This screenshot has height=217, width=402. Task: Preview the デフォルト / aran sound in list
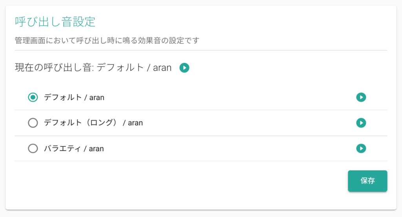[361, 97]
